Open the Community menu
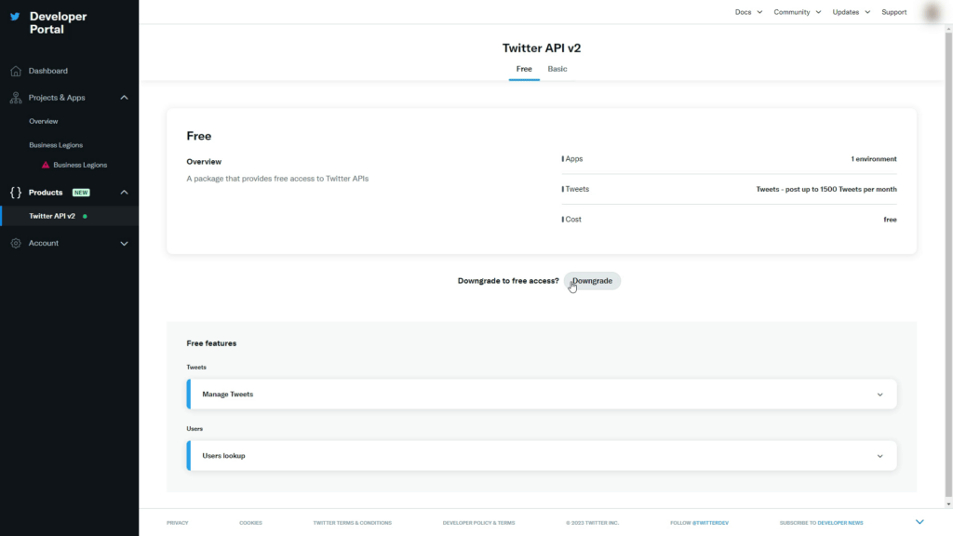This screenshot has width=953, height=536. [x=796, y=12]
